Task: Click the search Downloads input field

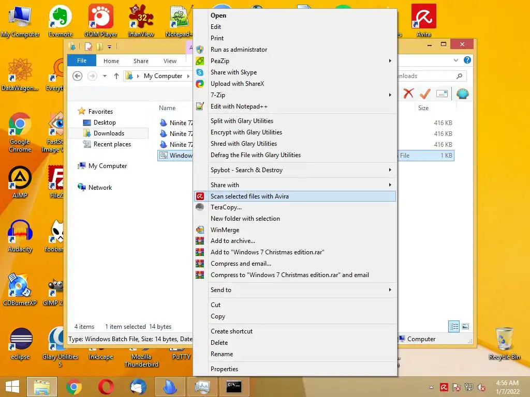Action: coord(432,76)
